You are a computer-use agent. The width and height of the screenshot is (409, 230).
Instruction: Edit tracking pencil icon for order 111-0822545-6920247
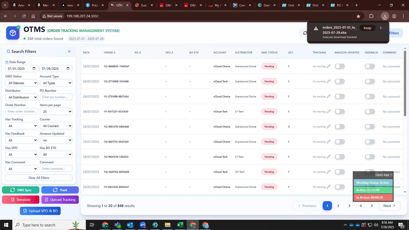(x=328, y=187)
